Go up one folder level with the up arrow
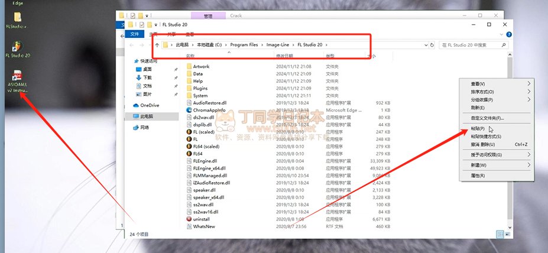Viewport: 548px width, 253px height. pyautogui.click(x=157, y=45)
